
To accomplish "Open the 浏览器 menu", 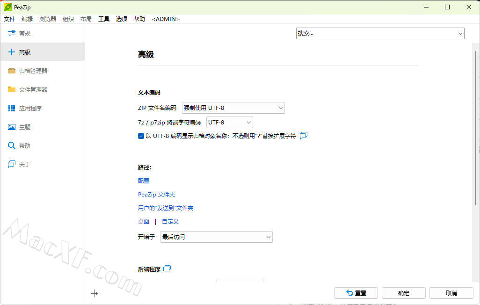I will point(47,19).
